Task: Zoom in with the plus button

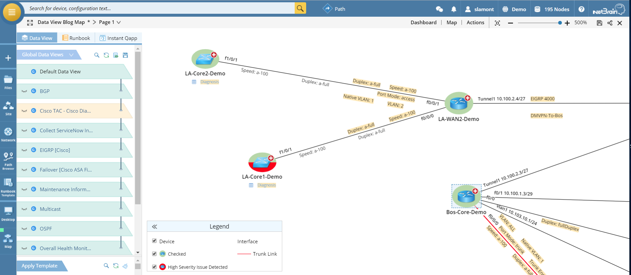Action: (x=567, y=23)
